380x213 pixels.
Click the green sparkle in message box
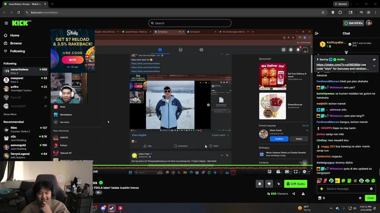pos(322,189)
